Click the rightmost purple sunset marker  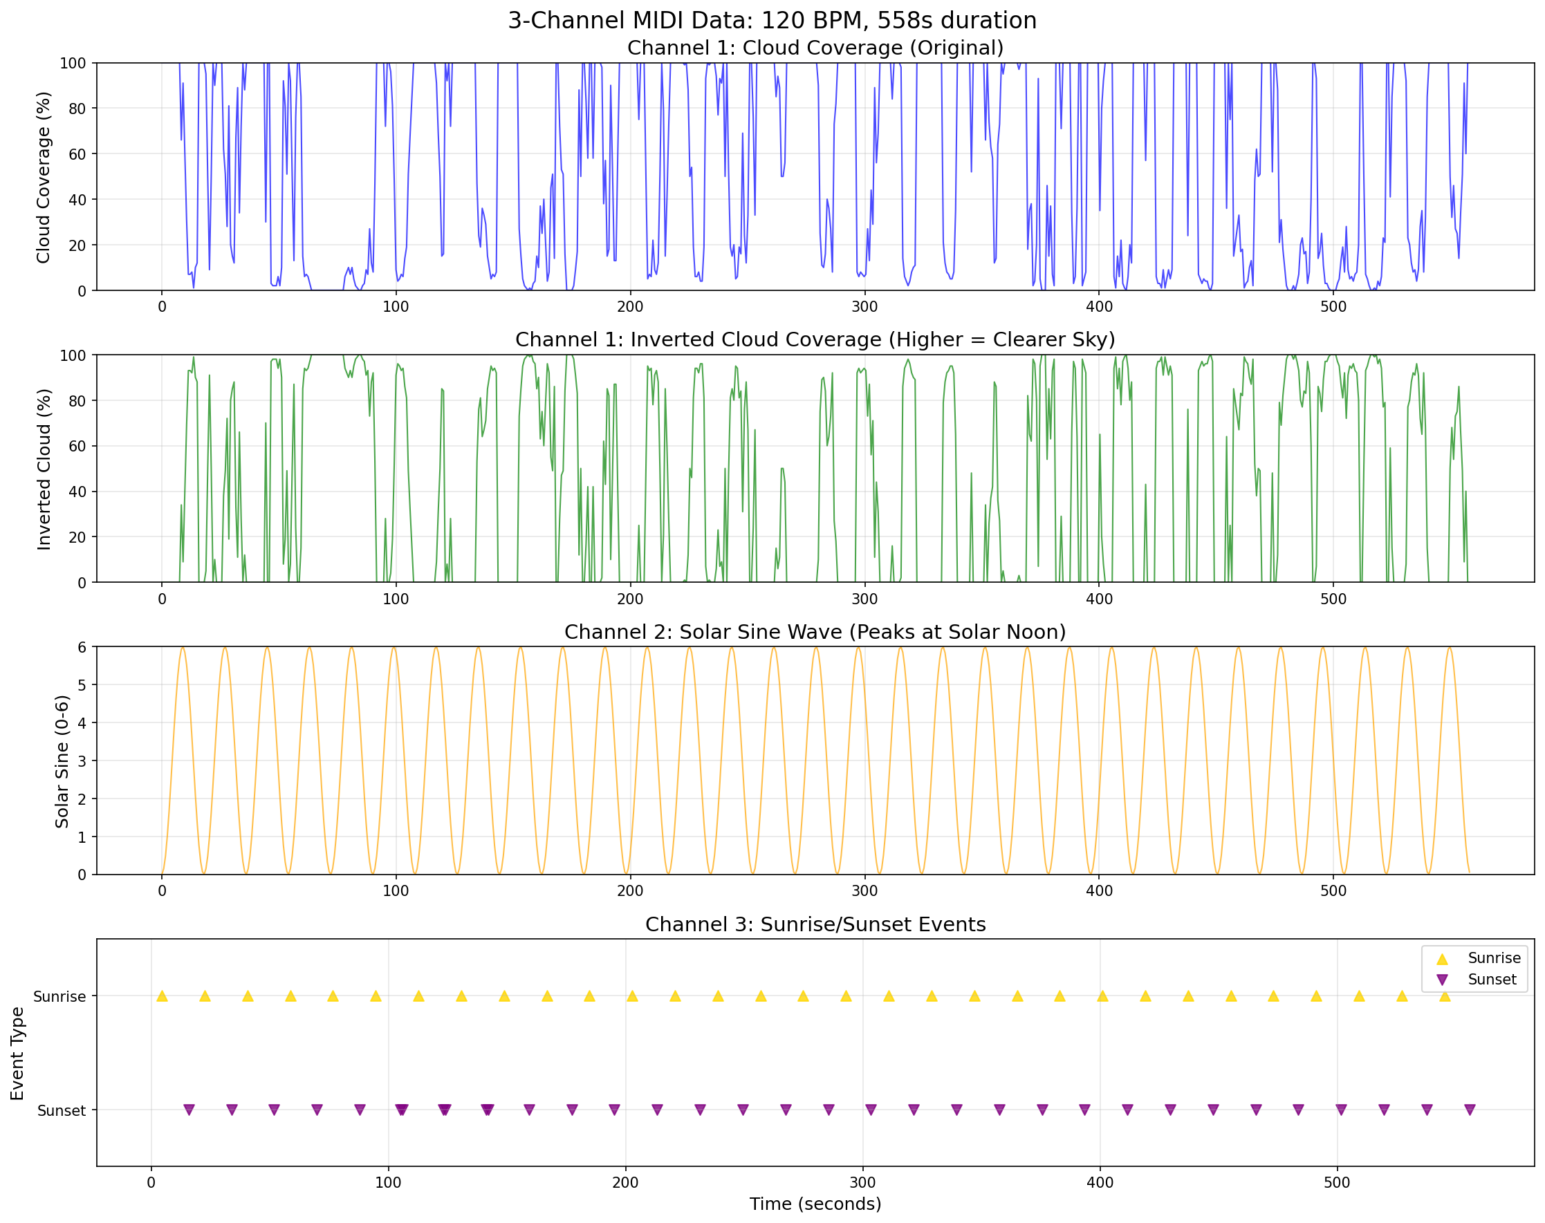(x=1470, y=1110)
